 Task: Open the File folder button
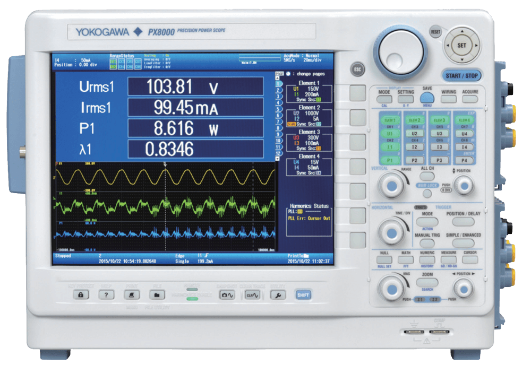coord(159,294)
